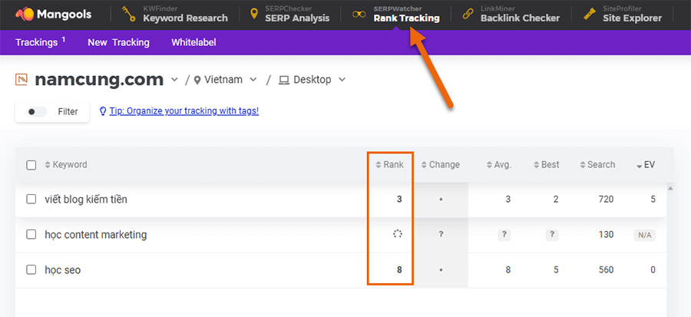Click the loading rank spinner for 'học content marketing'

[398, 234]
